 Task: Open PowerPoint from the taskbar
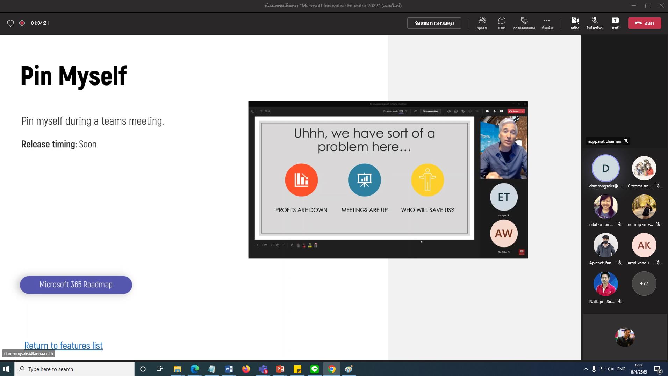pos(280,369)
